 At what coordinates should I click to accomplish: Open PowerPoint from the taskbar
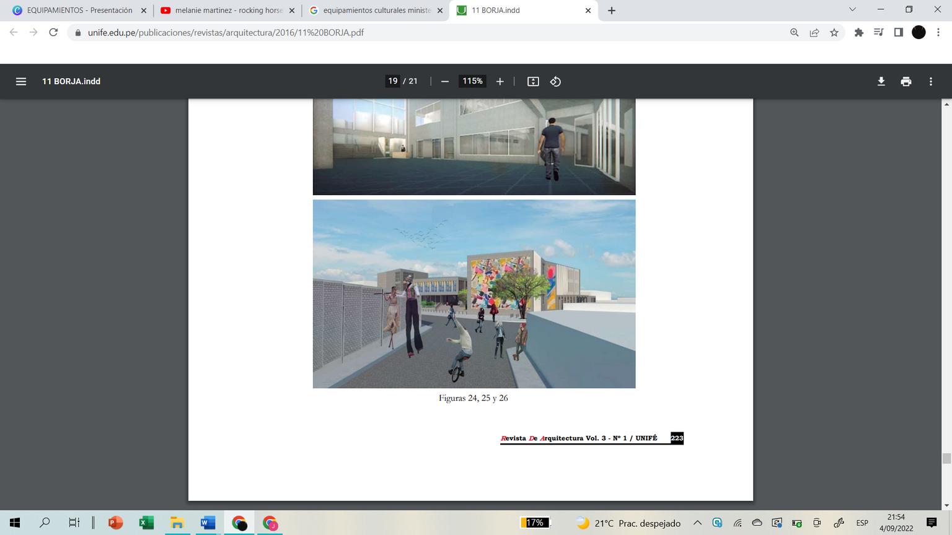coord(115,523)
